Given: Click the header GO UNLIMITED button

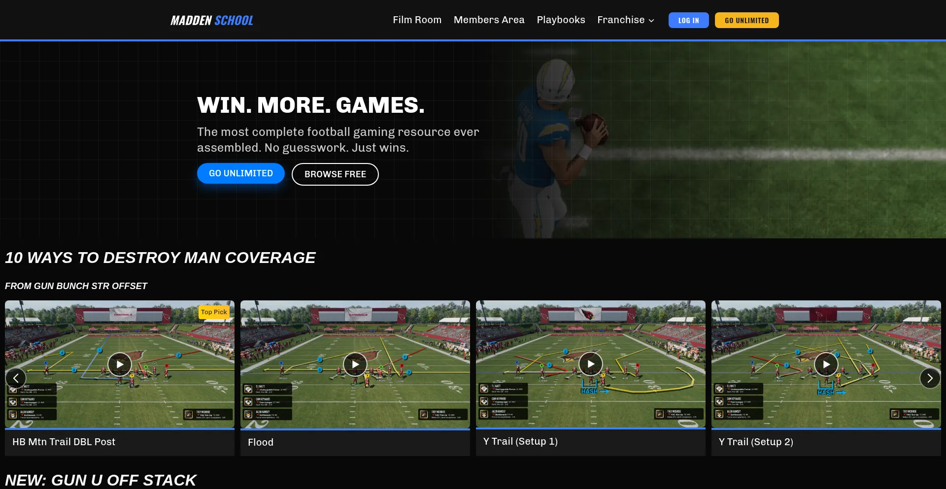Looking at the screenshot, I should [746, 20].
